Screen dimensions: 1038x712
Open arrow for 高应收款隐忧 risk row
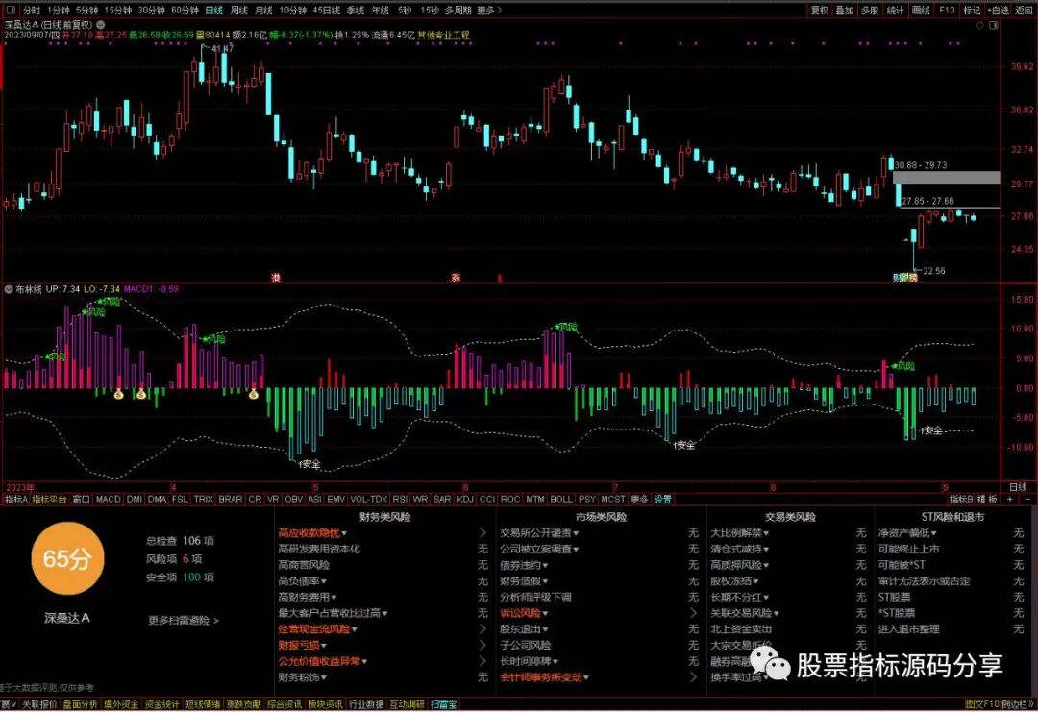point(482,532)
